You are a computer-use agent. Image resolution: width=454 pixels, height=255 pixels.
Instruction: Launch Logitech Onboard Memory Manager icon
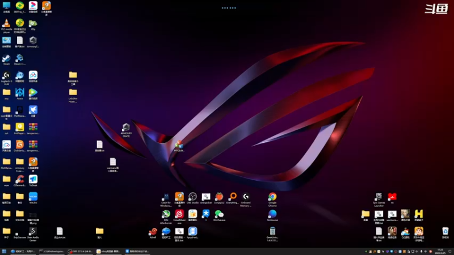pos(246,197)
